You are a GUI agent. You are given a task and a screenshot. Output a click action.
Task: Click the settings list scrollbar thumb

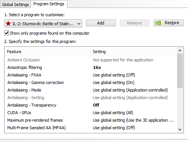[180, 71]
